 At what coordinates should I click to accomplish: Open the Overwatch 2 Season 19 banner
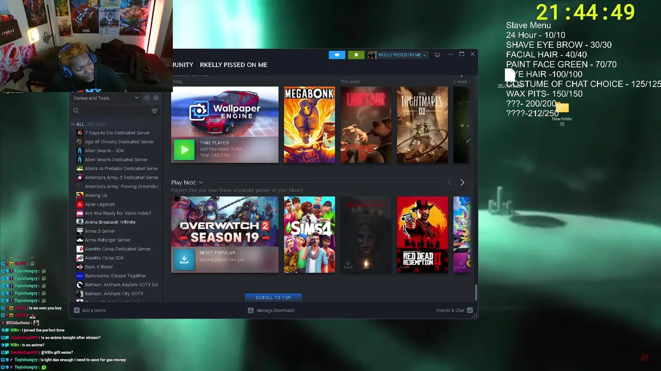tap(225, 222)
